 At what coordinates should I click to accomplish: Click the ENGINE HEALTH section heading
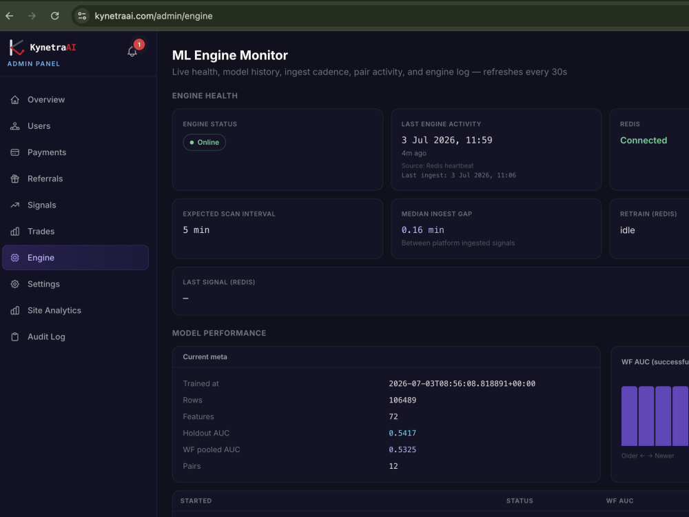point(205,96)
